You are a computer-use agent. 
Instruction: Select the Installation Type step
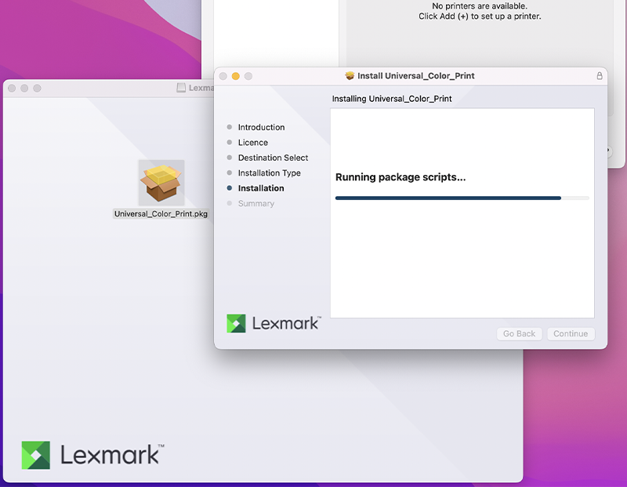coord(269,173)
